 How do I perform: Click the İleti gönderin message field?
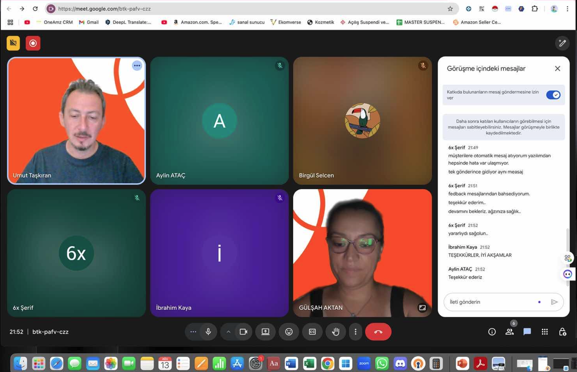490,302
